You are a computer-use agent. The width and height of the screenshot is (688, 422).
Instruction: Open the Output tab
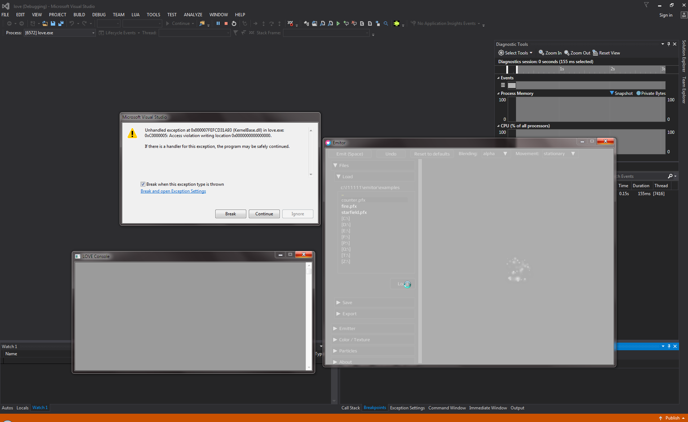coord(517,408)
